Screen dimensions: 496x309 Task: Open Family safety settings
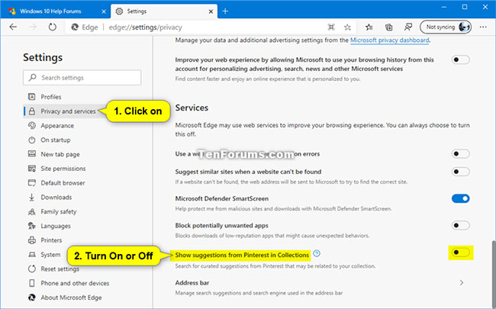click(x=59, y=211)
